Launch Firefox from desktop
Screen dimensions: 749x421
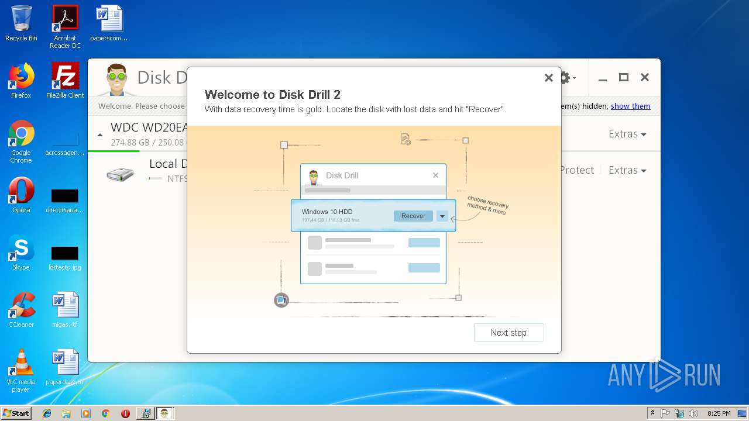21,81
